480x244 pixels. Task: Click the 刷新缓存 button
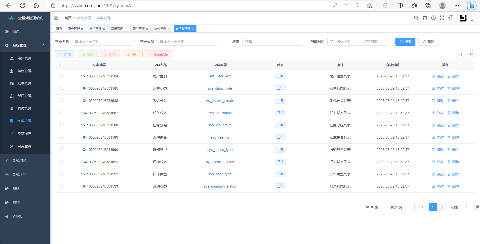[158, 54]
